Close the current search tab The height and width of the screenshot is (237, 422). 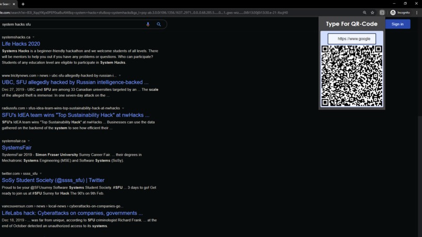pyautogui.click(x=14, y=4)
